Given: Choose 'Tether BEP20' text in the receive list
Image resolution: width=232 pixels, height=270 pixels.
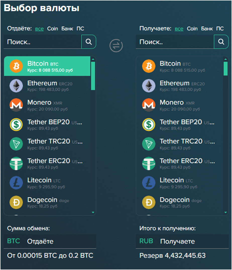Looking at the screenshot, I should [181, 122].
